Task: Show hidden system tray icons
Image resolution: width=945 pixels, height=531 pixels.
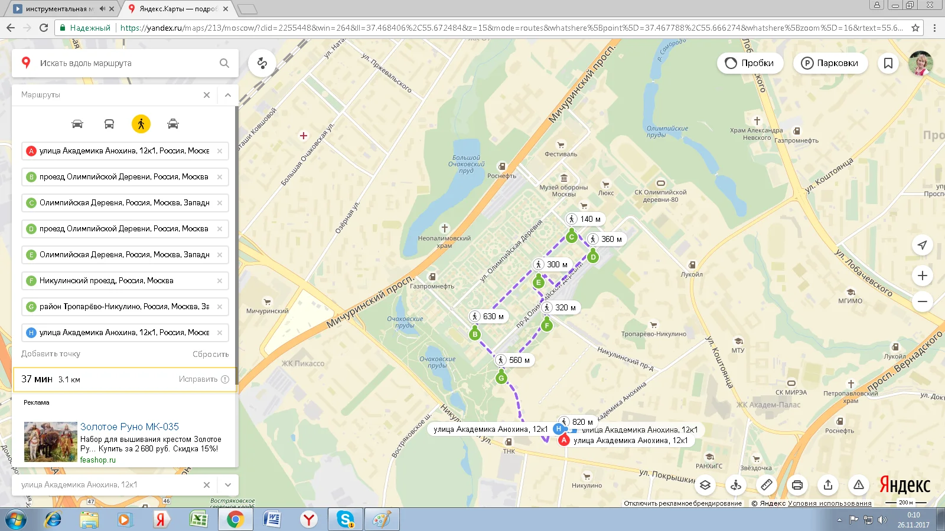Action: tap(839, 520)
